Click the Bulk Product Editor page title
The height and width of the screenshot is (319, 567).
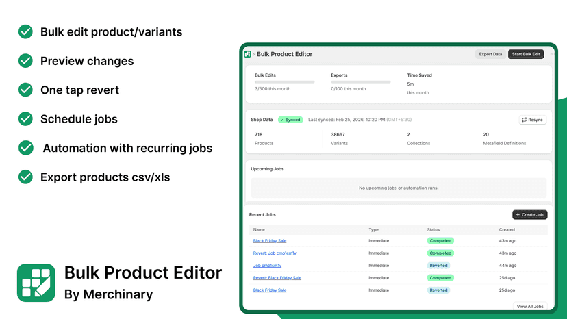pos(285,54)
